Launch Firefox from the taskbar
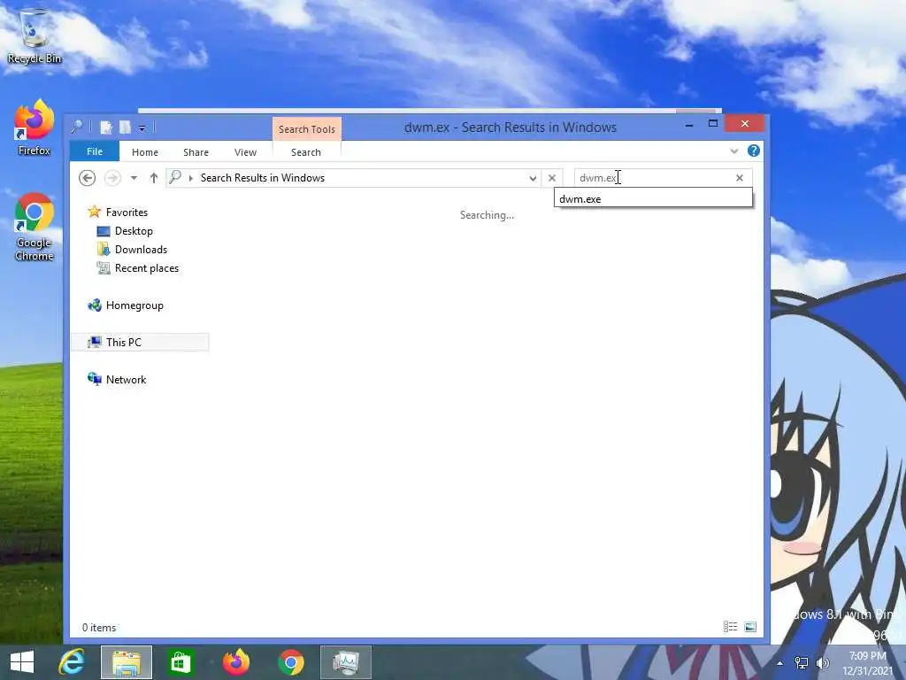This screenshot has height=680, width=906. [236, 662]
